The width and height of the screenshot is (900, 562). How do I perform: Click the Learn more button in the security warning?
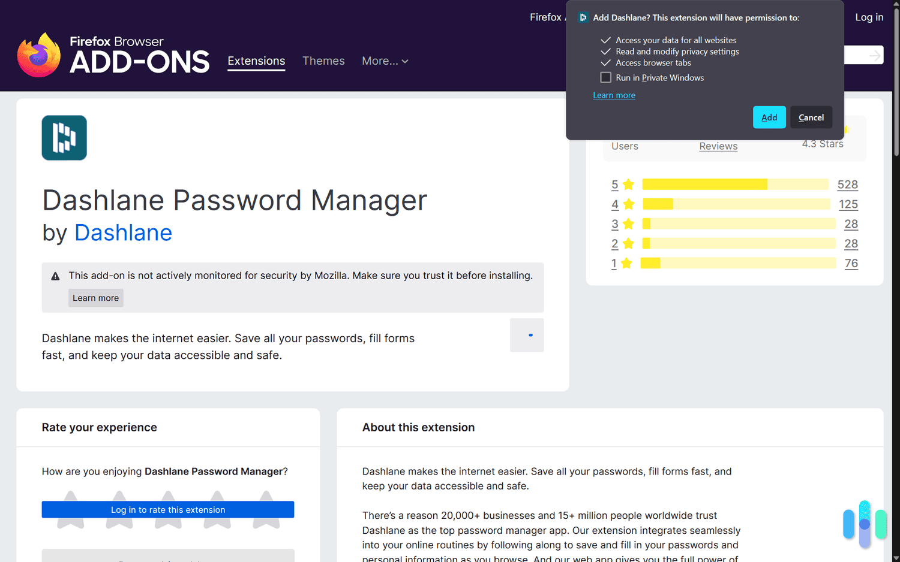(x=96, y=298)
